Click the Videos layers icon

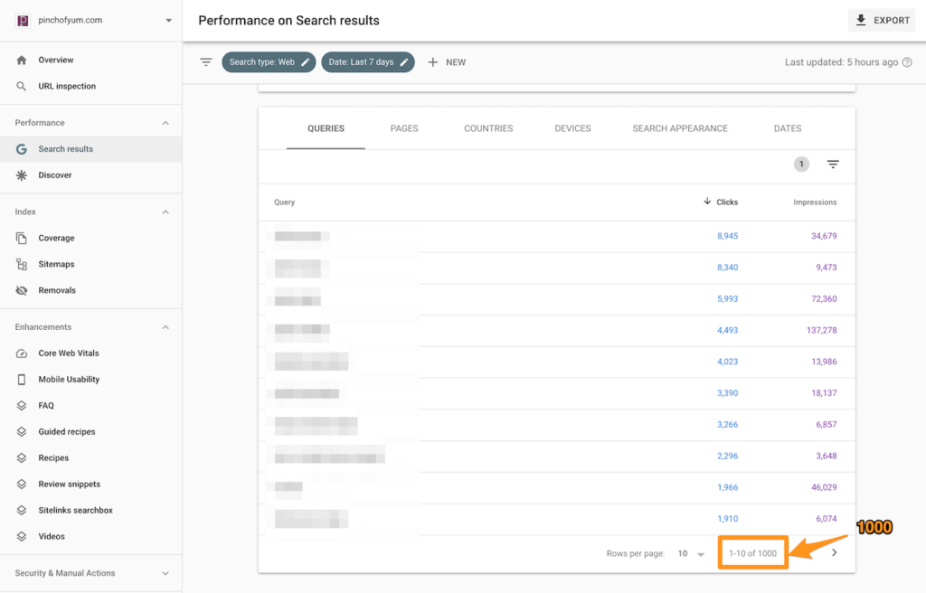[x=22, y=536]
